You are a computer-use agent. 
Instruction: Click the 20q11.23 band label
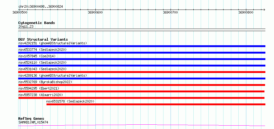tap(26, 27)
